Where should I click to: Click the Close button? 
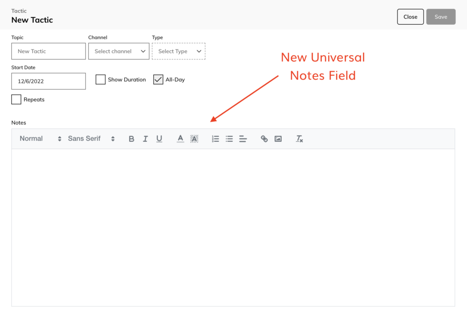click(x=410, y=16)
